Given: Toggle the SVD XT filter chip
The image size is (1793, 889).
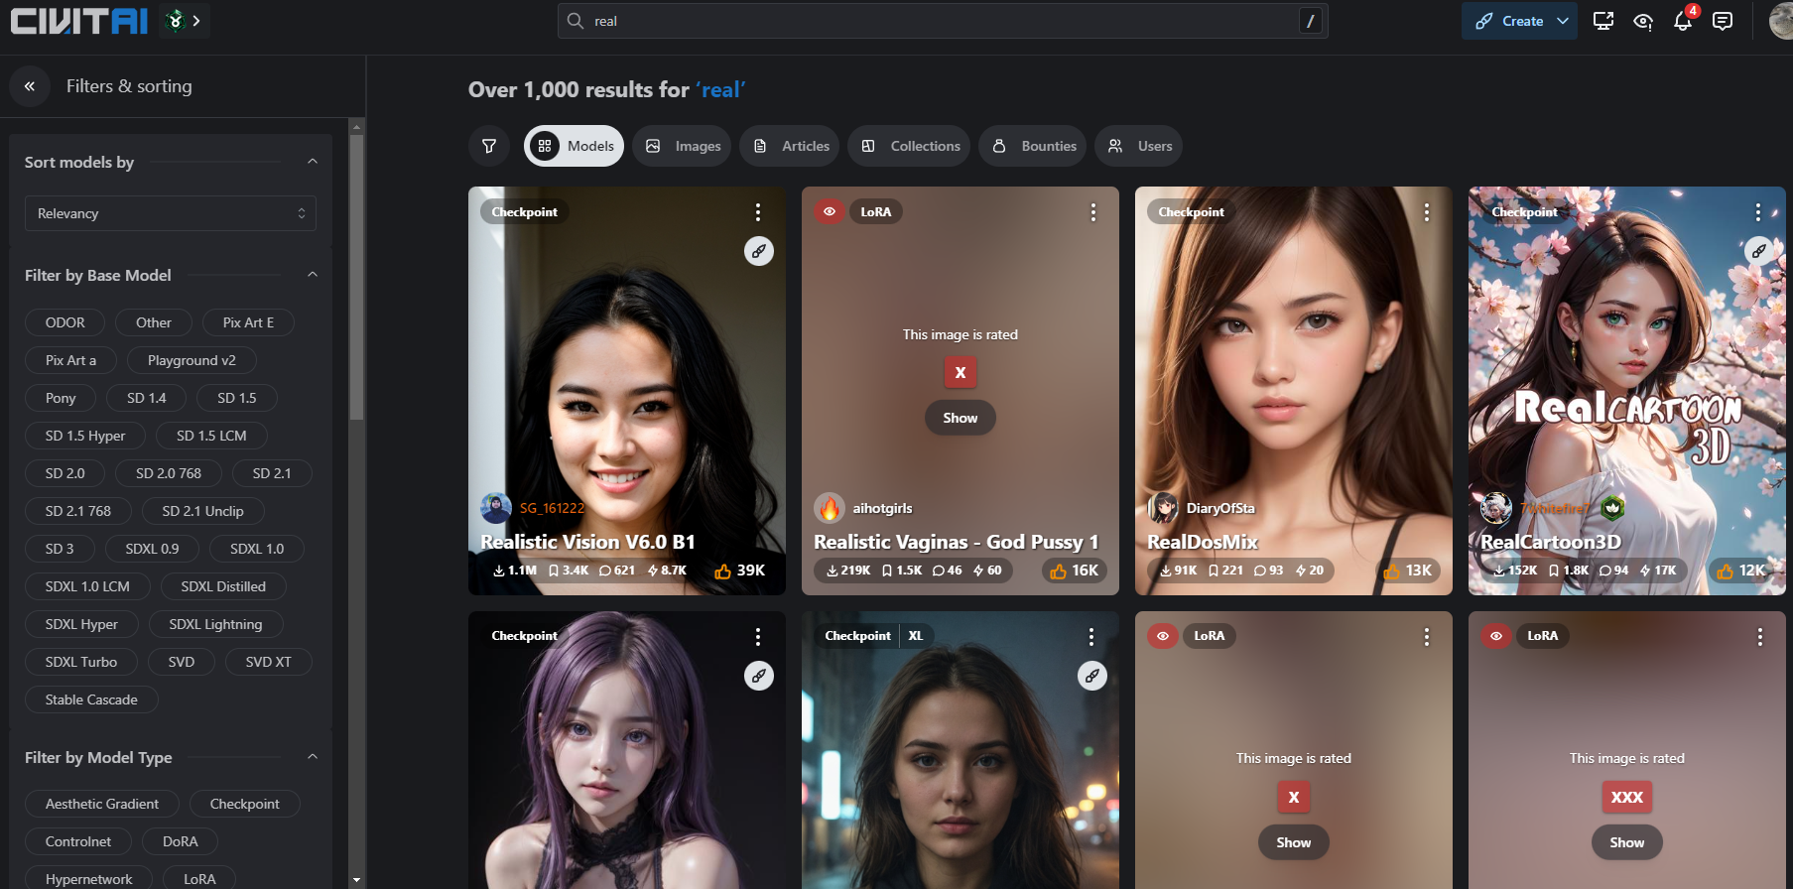Looking at the screenshot, I should (268, 662).
